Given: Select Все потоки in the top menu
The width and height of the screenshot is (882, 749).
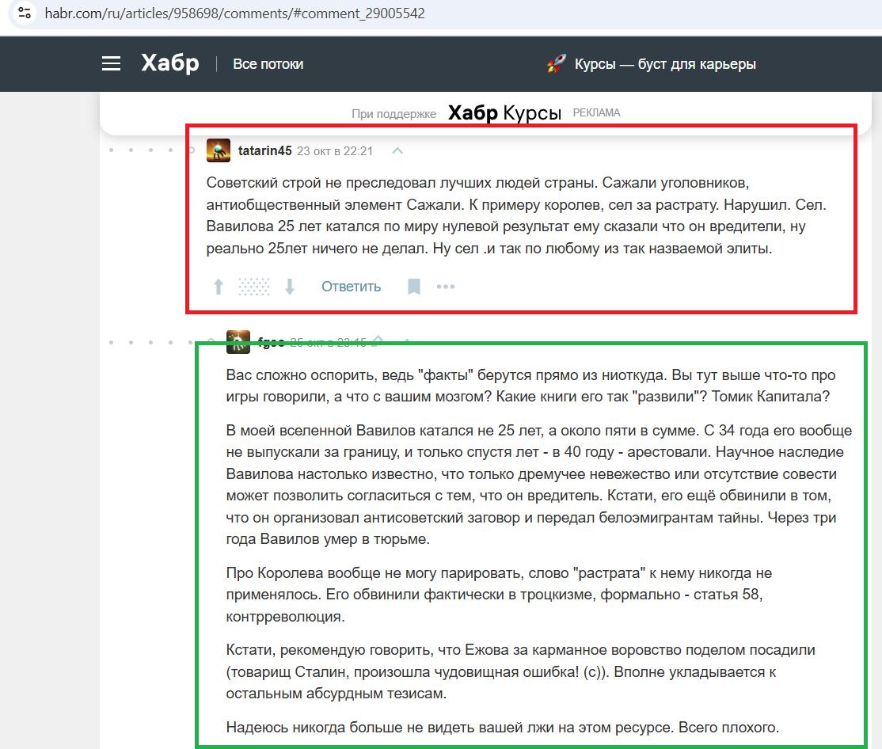Looking at the screenshot, I should pyautogui.click(x=267, y=64).
